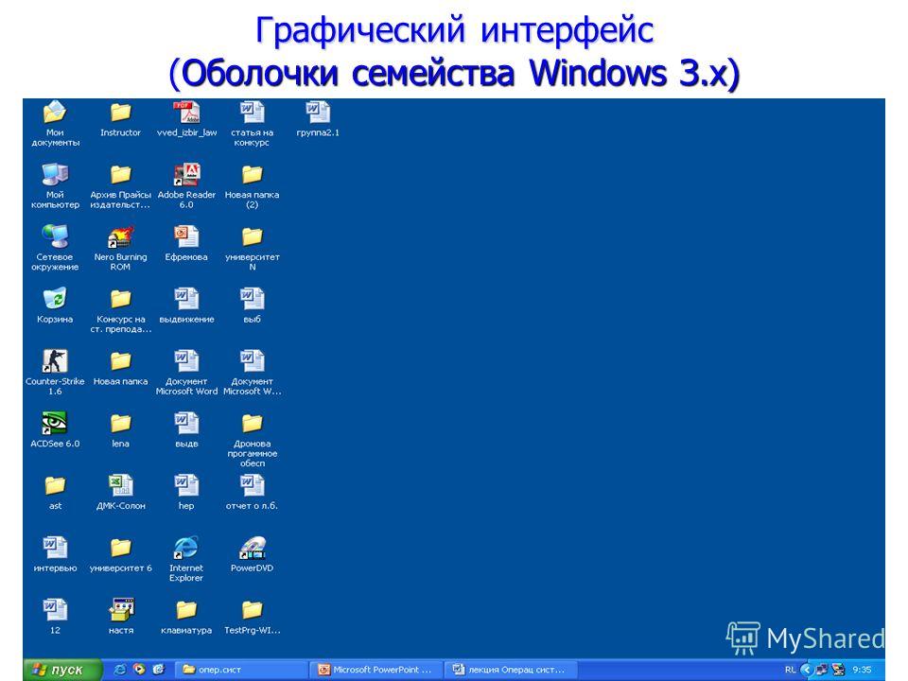Select the Конкурс на ст. препода... folder
Screen dimensions: 908x681
(120, 299)
